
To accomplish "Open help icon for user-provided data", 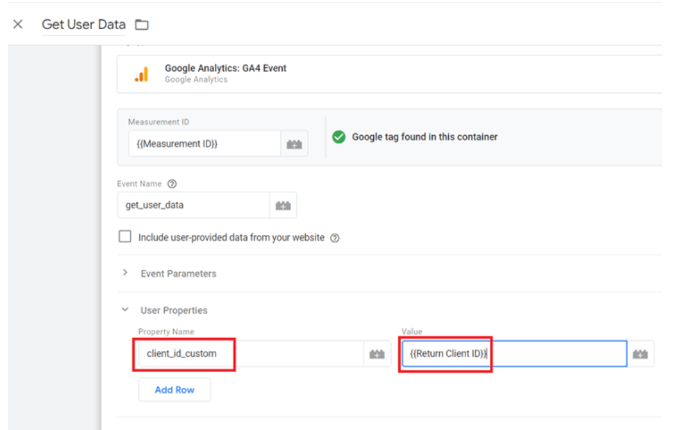I will [335, 238].
